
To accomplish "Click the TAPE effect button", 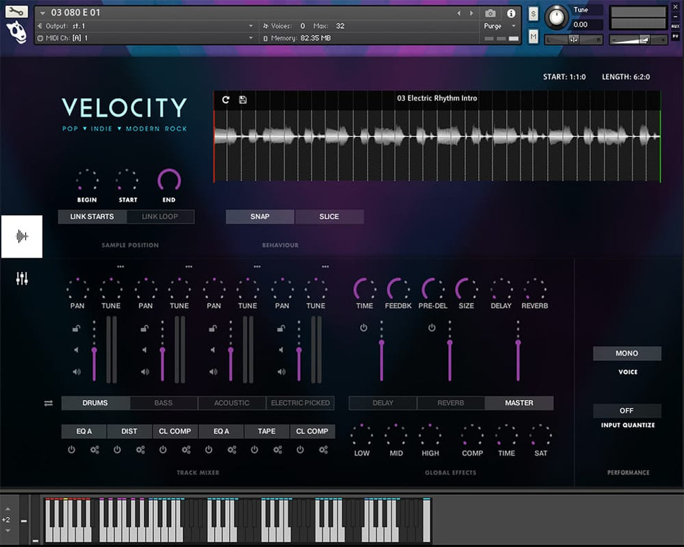I will click(x=267, y=431).
